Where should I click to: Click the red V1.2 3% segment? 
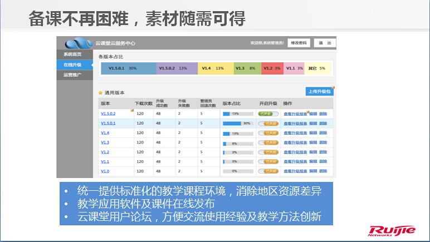[272, 68]
